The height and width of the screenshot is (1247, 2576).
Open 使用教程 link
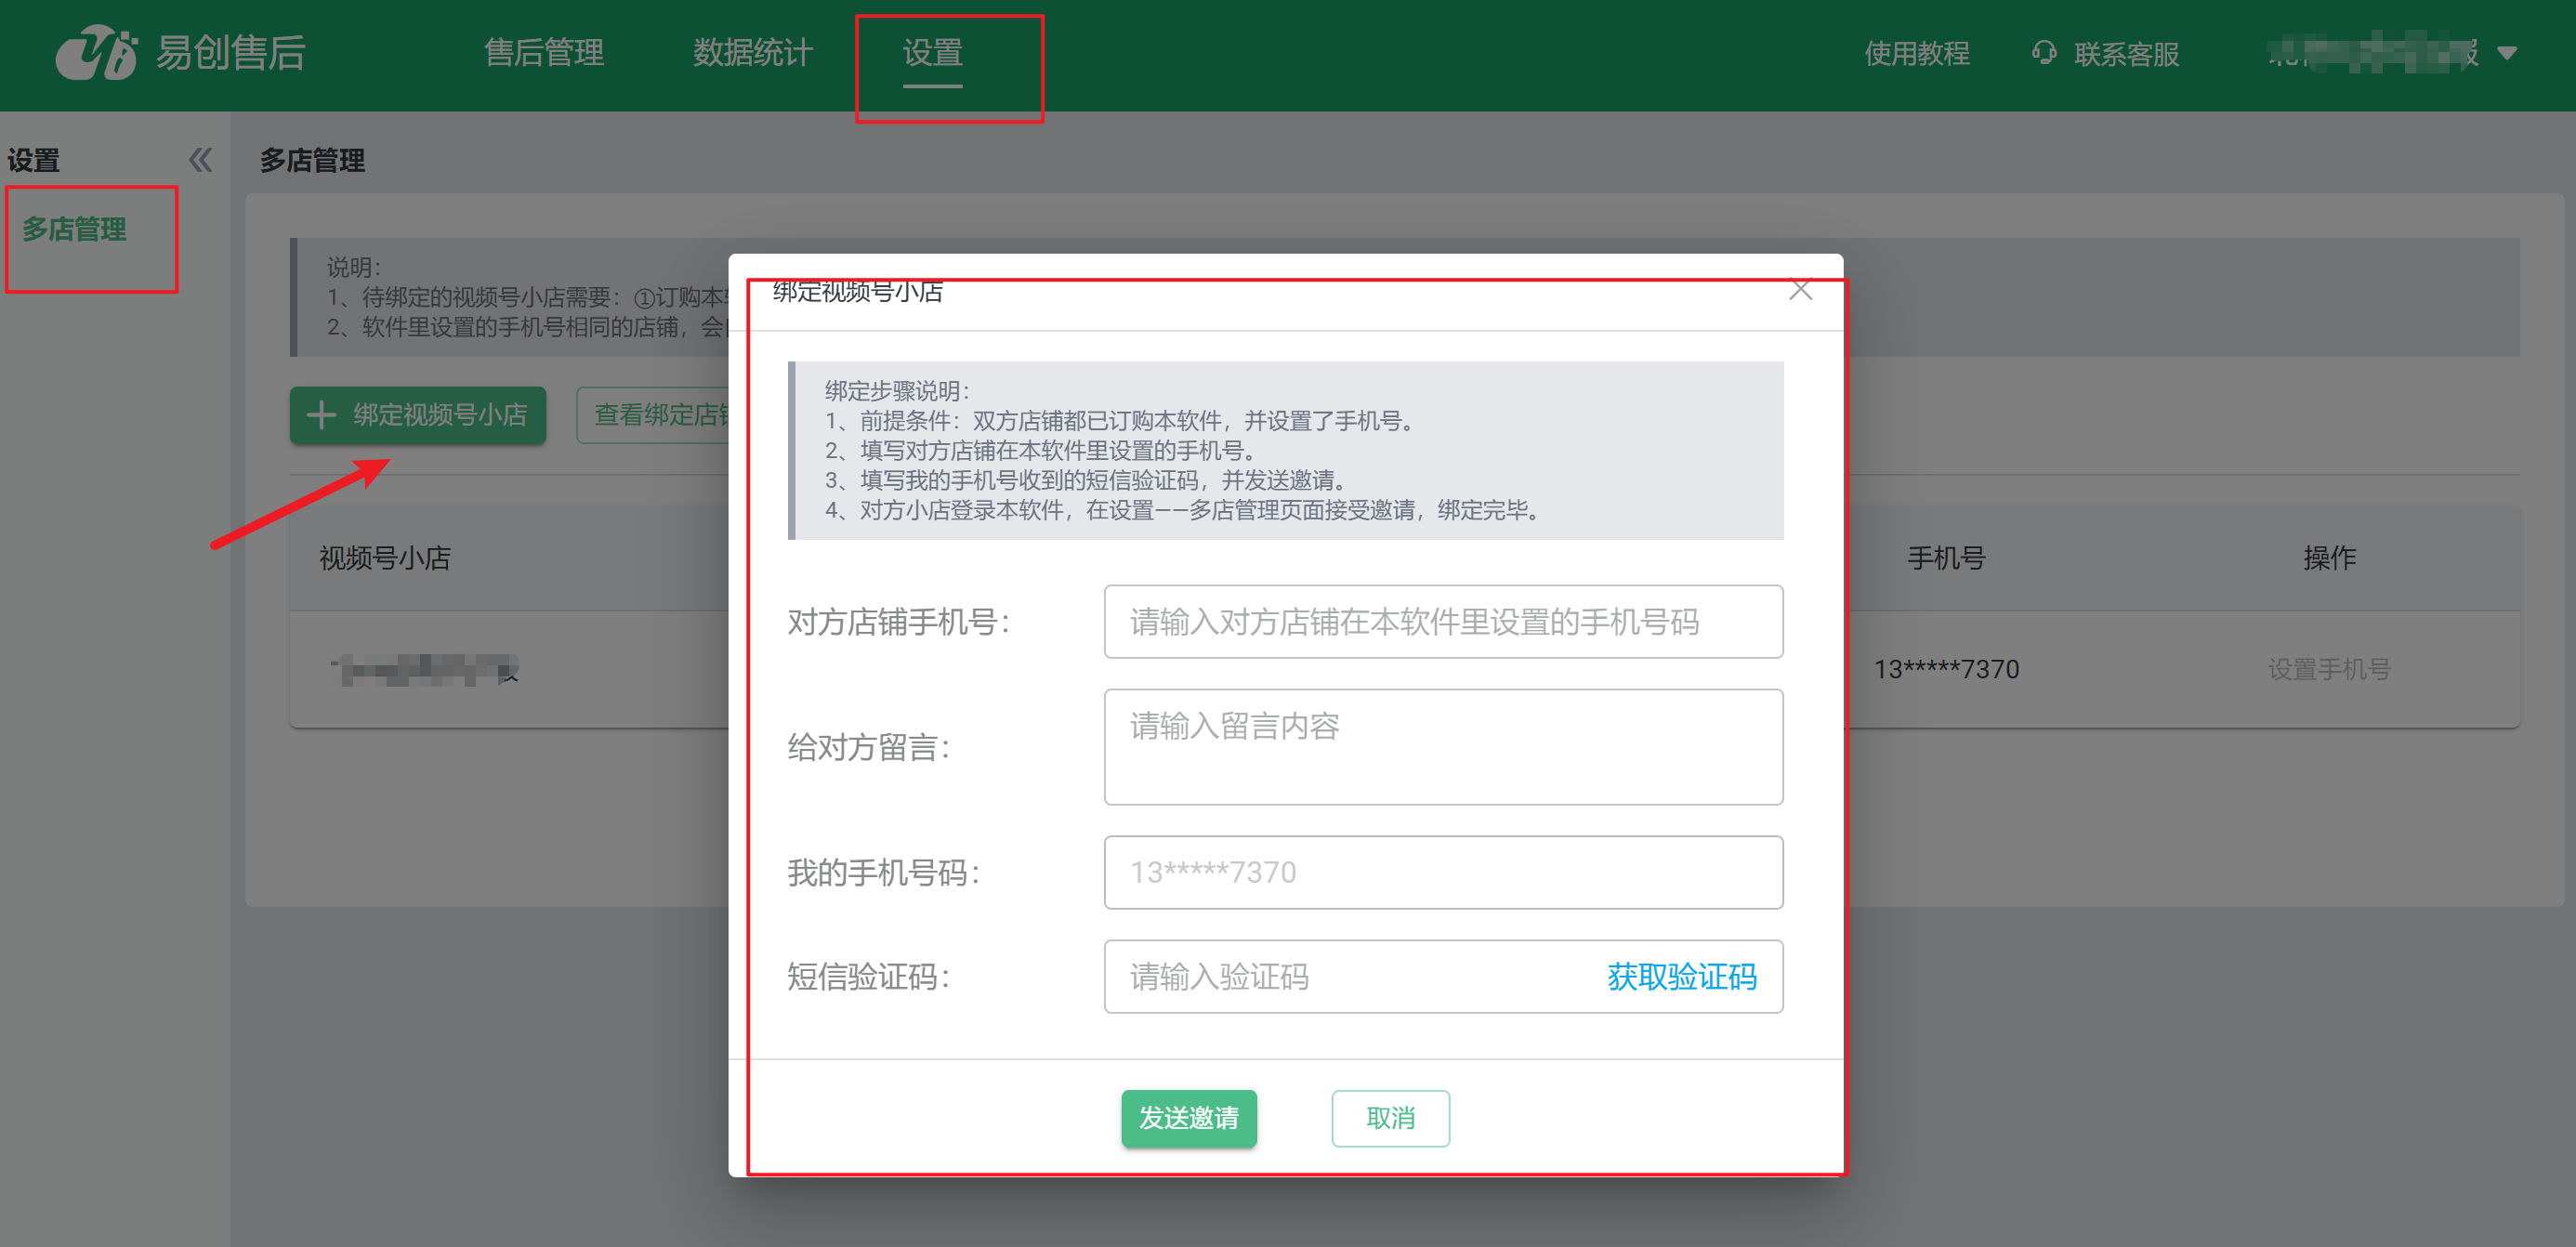[1916, 54]
